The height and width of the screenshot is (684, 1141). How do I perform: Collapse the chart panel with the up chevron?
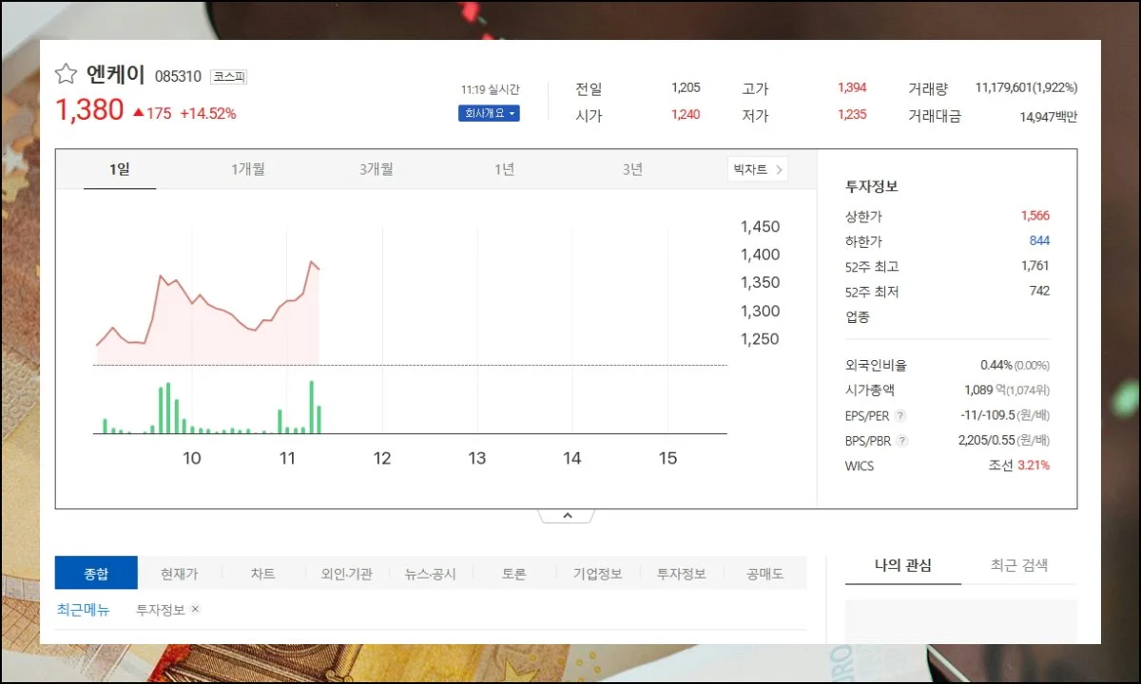(567, 516)
